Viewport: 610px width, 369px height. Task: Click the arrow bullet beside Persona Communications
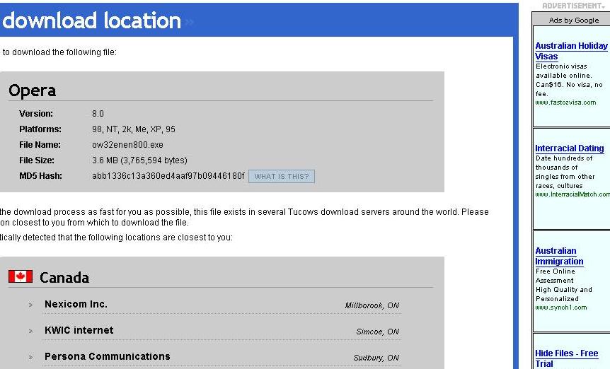30,358
